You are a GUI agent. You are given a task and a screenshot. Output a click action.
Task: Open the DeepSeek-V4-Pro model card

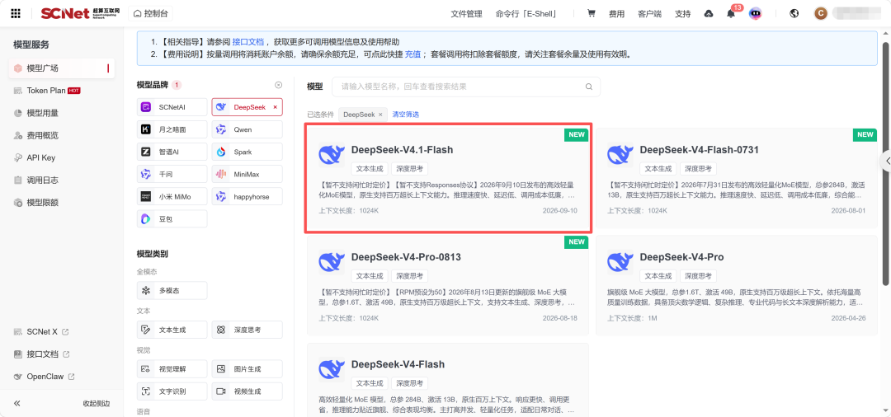click(x=737, y=285)
